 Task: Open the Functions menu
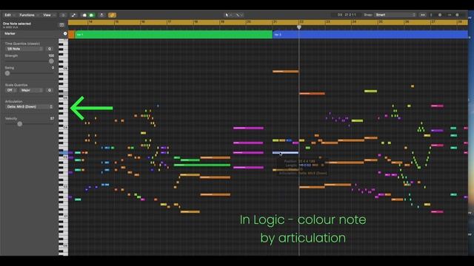29,15
